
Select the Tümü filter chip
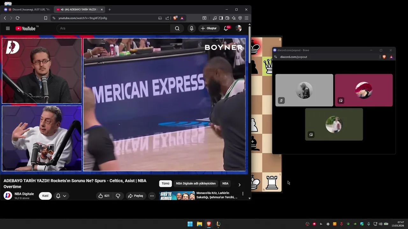(165, 184)
